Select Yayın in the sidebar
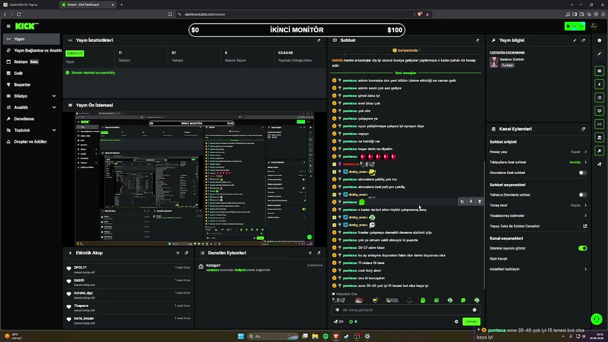 coord(31,39)
